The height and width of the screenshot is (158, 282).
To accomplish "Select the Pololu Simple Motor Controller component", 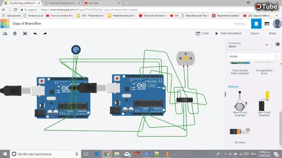I will (240, 68).
